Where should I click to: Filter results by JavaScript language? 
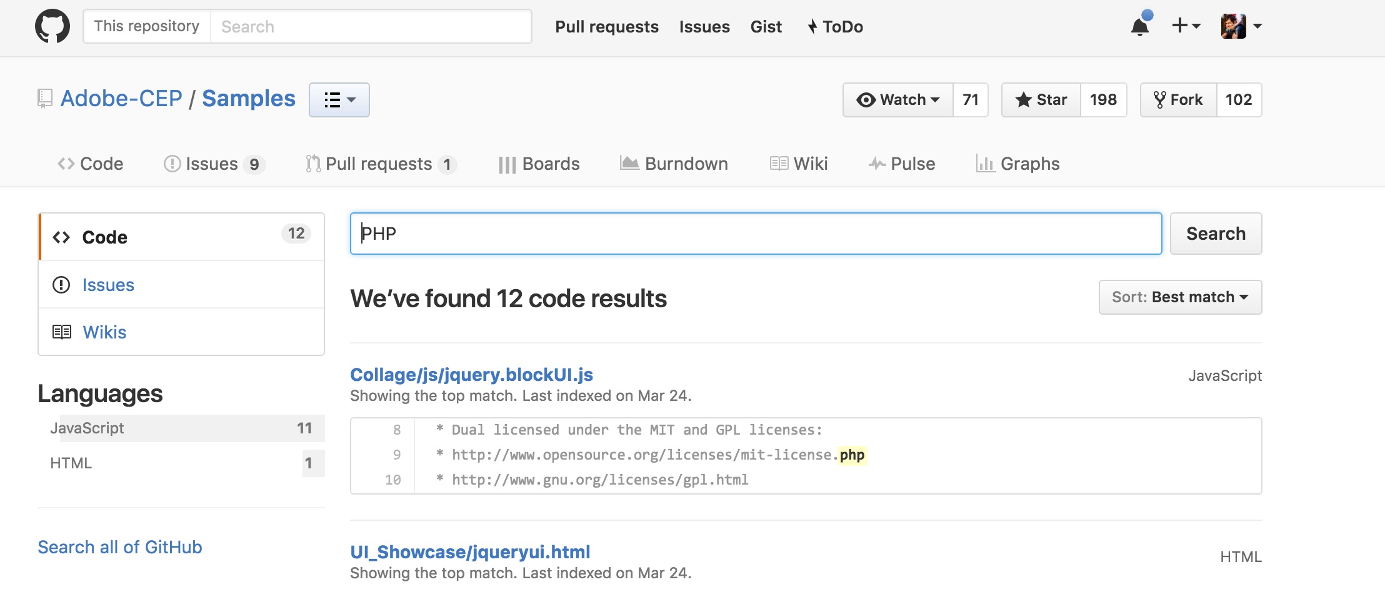tap(181, 428)
